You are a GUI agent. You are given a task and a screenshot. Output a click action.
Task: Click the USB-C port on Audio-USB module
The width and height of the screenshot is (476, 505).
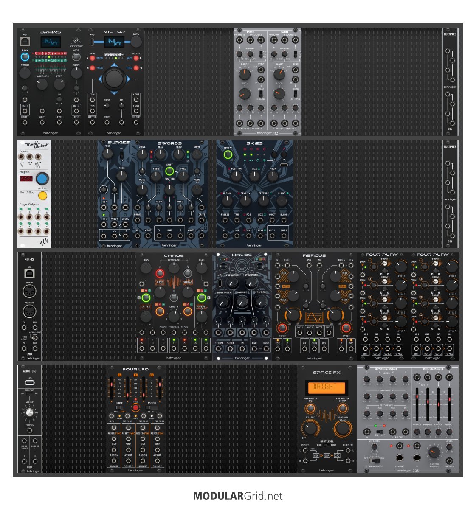coord(30,382)
